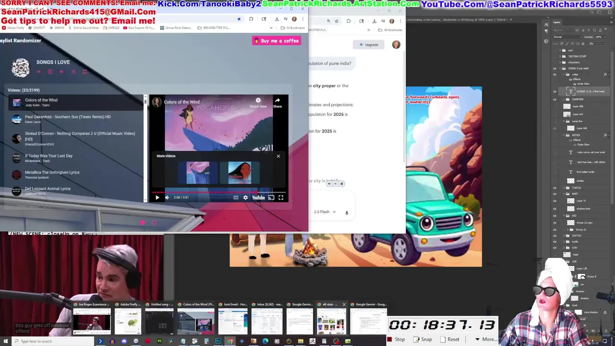615x346 pixels.
Task: Toggle visibility of the notes group
Action: (555, 74)
